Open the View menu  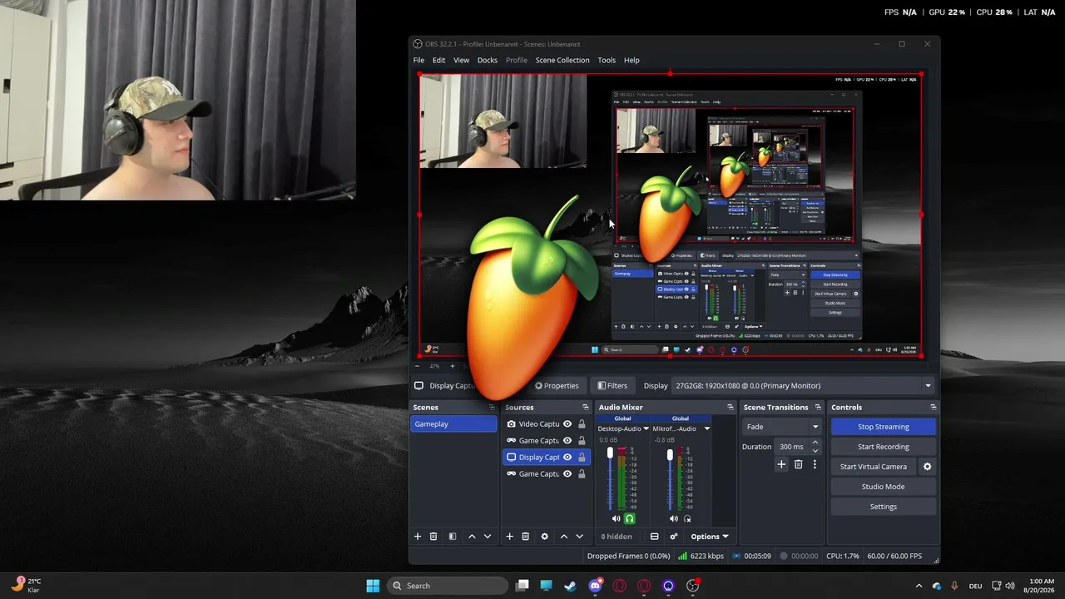click(461, 60)
